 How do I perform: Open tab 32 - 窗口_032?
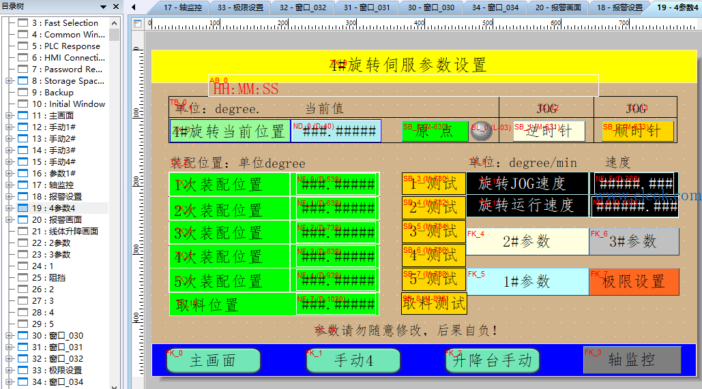pyautogui.click(x=303, y=7)
